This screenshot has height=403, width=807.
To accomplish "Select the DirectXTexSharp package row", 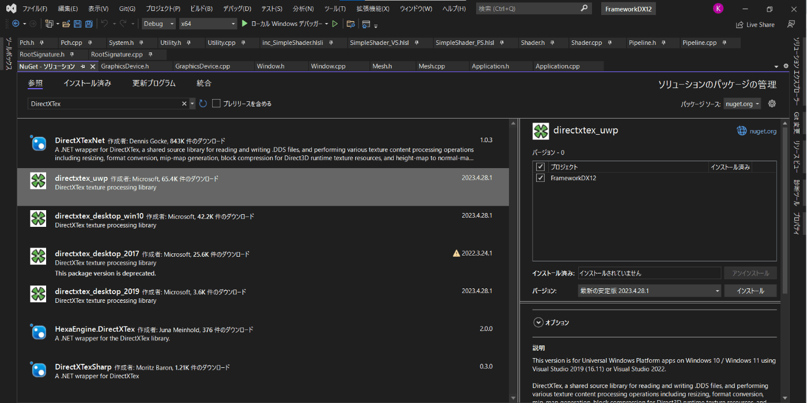I will [x=263, y=375].
